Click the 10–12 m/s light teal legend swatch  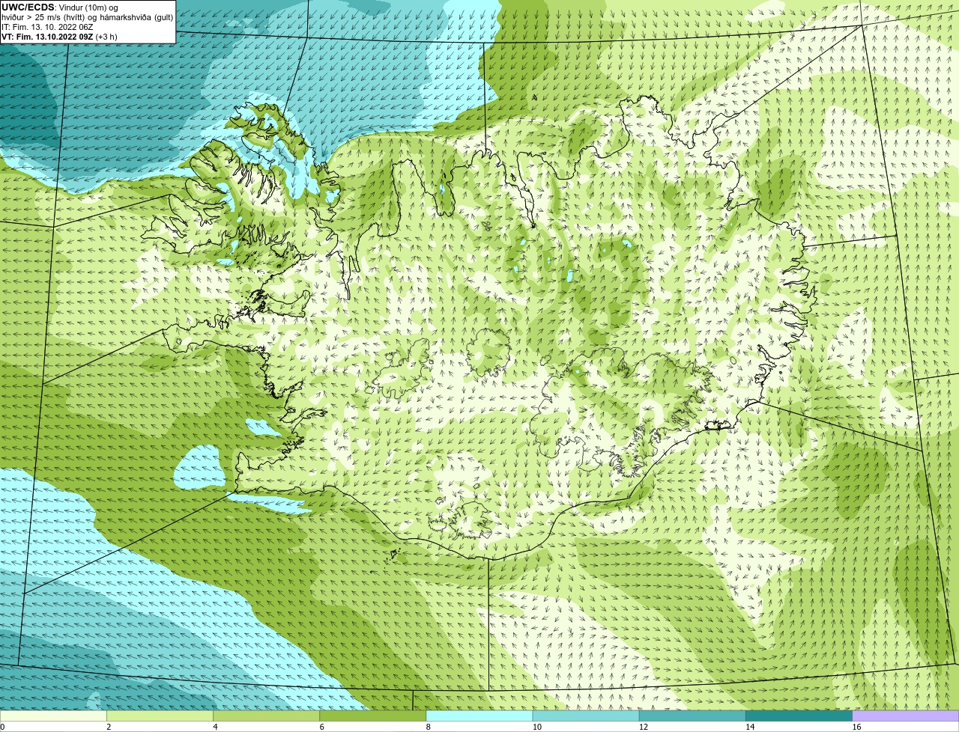586,716
